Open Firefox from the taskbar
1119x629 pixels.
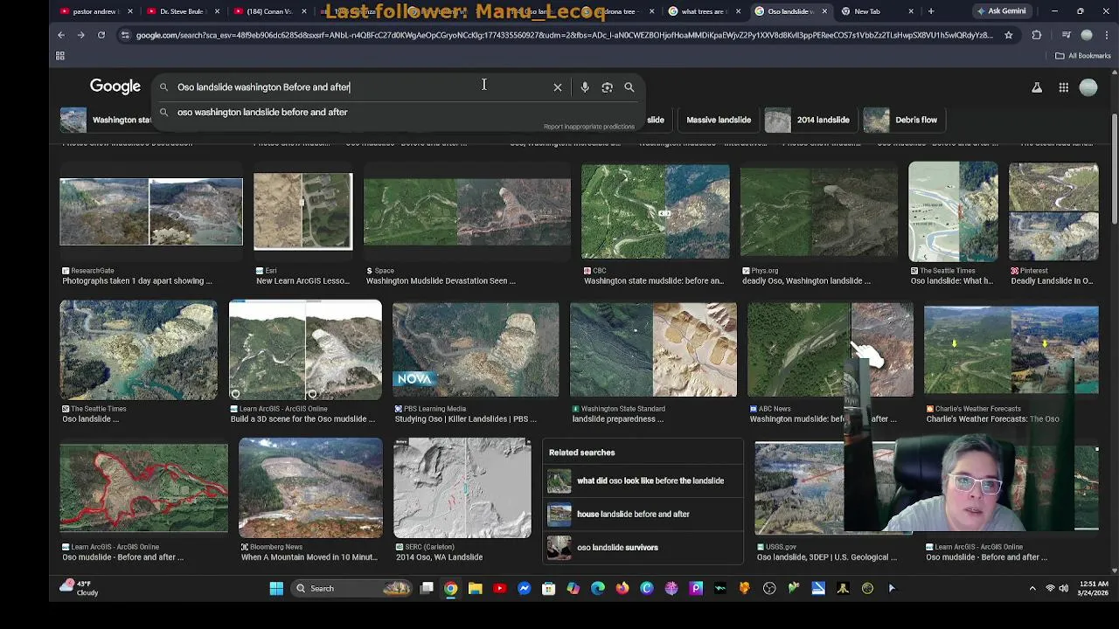(x=622, y=589)
